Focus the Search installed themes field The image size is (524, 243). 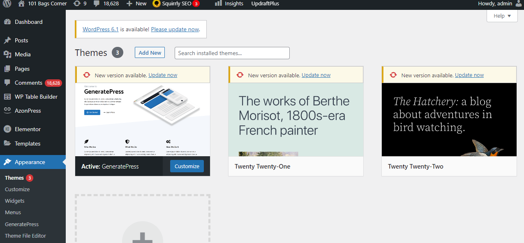pyautogui.click(x=232, y=53)
